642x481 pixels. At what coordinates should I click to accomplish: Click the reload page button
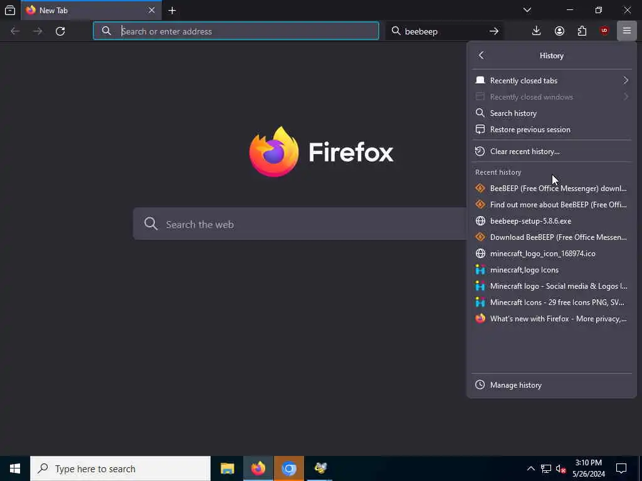[60, 31]
